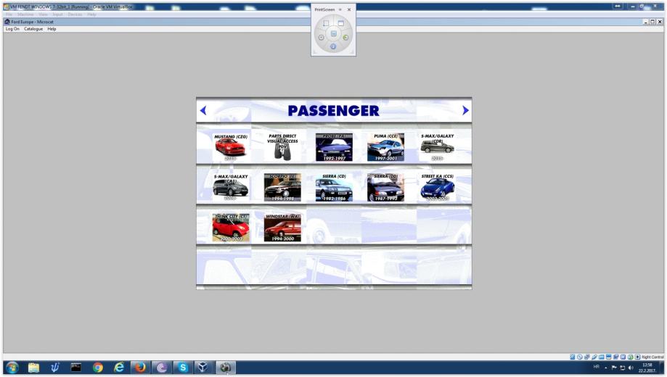Open the Catalogue menu
Screen dimensions: 667x377
point(33,29)
